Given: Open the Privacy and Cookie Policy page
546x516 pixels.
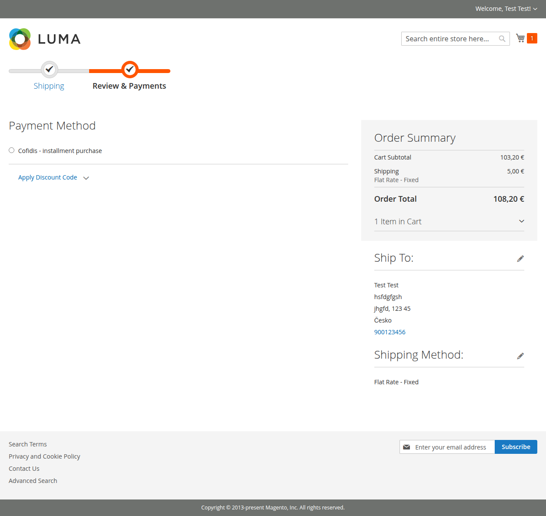Looking at the screenshot, I should [x=44, y=456].
